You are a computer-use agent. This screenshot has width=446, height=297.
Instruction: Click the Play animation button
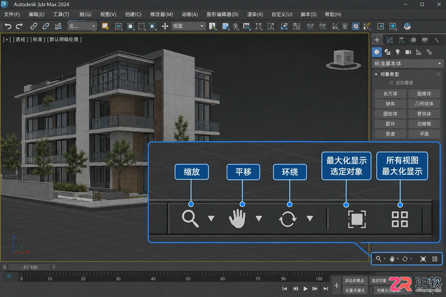[x=305, y=289]
